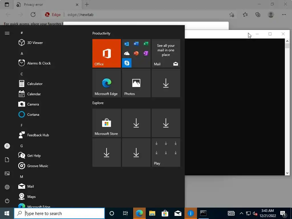This screenshot has width=292, height=219.
Task: Open Microsoft Store from the taskbar
Action: [x=165, y=213]
